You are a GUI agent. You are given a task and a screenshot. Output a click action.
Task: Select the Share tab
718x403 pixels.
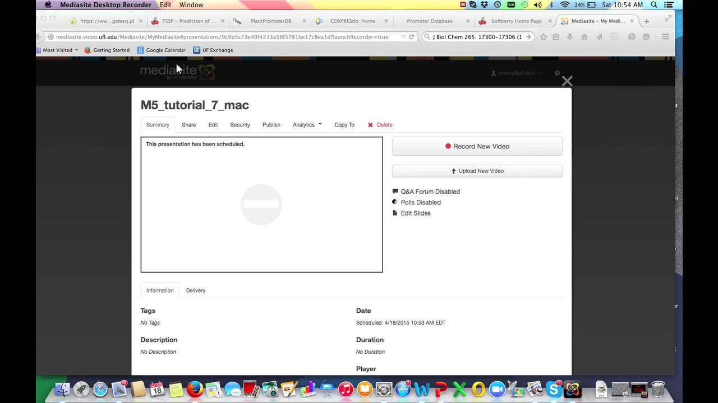(188, 125)
